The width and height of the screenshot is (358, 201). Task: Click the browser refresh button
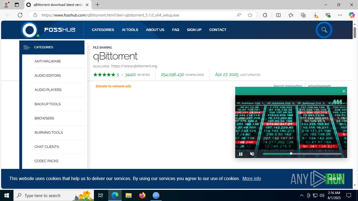tap(20, 15)
